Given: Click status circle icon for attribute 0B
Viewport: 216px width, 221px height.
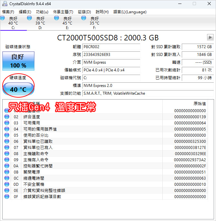Looking at the screenshot, I should click(7, 172).
